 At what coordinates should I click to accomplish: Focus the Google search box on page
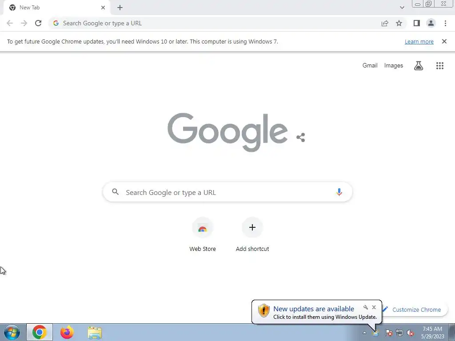(228, 192)
